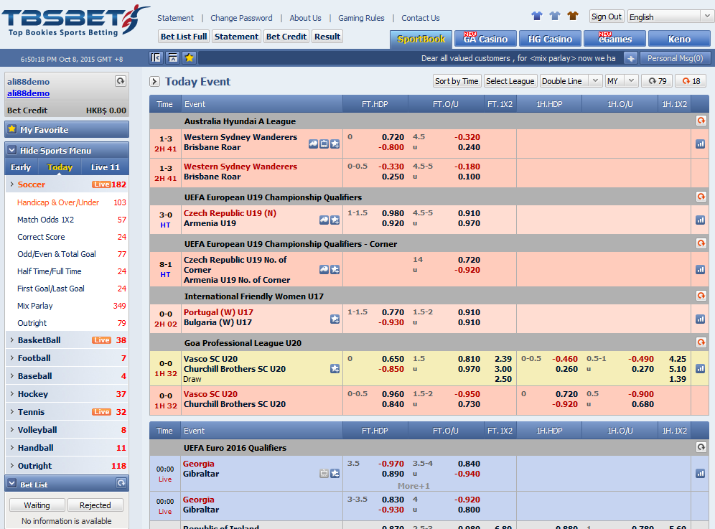The width and height of the screenshot is (715, 529).
Task: Open the Change Password link
Action: 241,18
